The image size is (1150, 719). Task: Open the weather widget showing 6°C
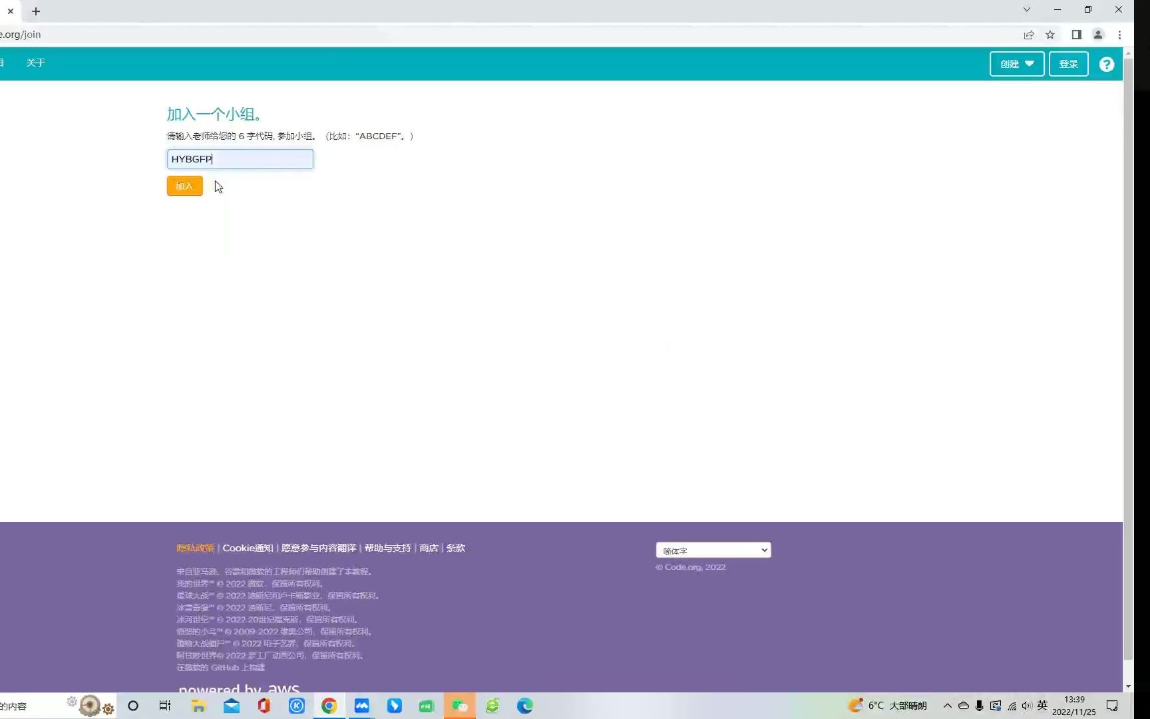pyautogui.click(x=887, y=706)
